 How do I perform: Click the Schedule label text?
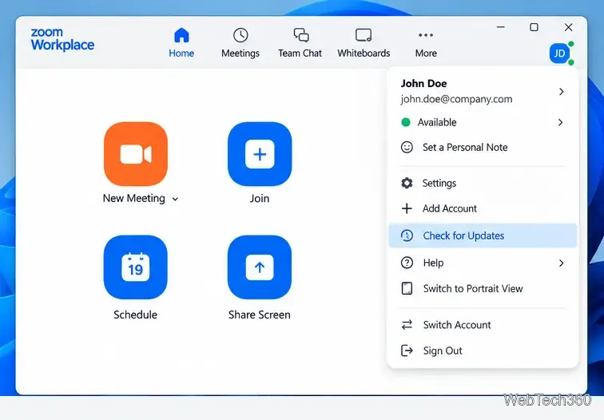(135, 315)
